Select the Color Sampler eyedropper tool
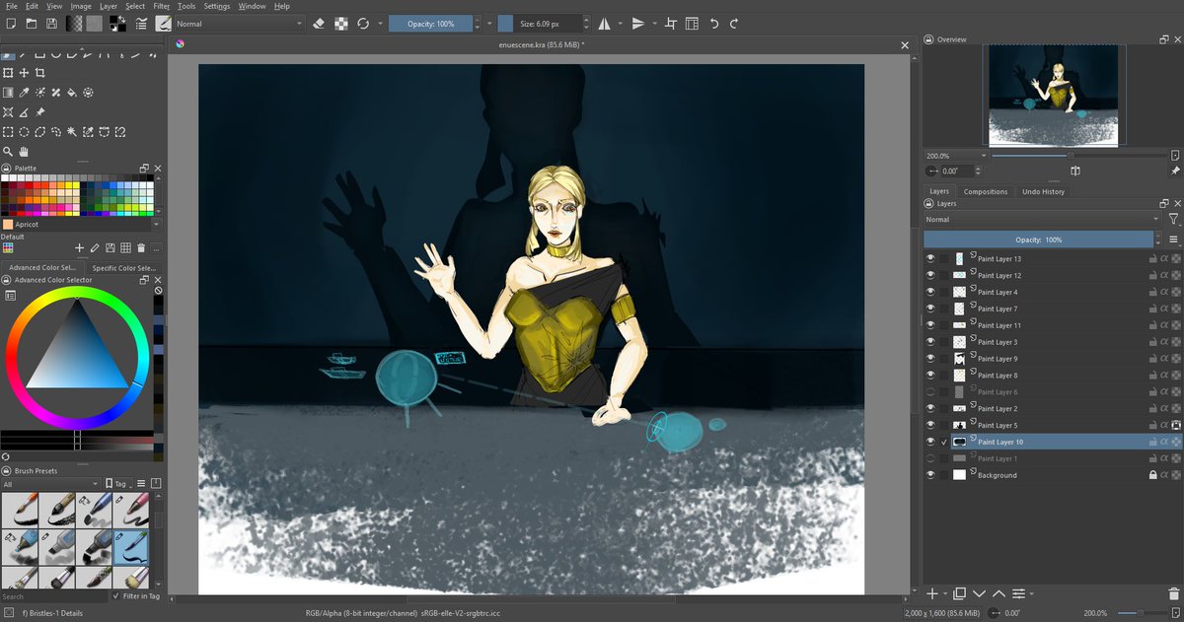 [24, 93]
